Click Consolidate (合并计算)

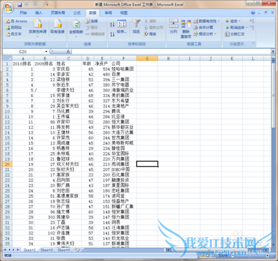click(203, 28)
